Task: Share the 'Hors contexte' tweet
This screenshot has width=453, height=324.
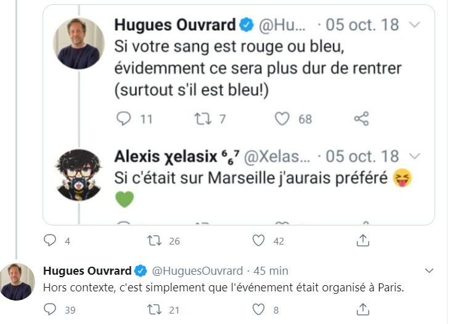Action: (x=364, y=309)
